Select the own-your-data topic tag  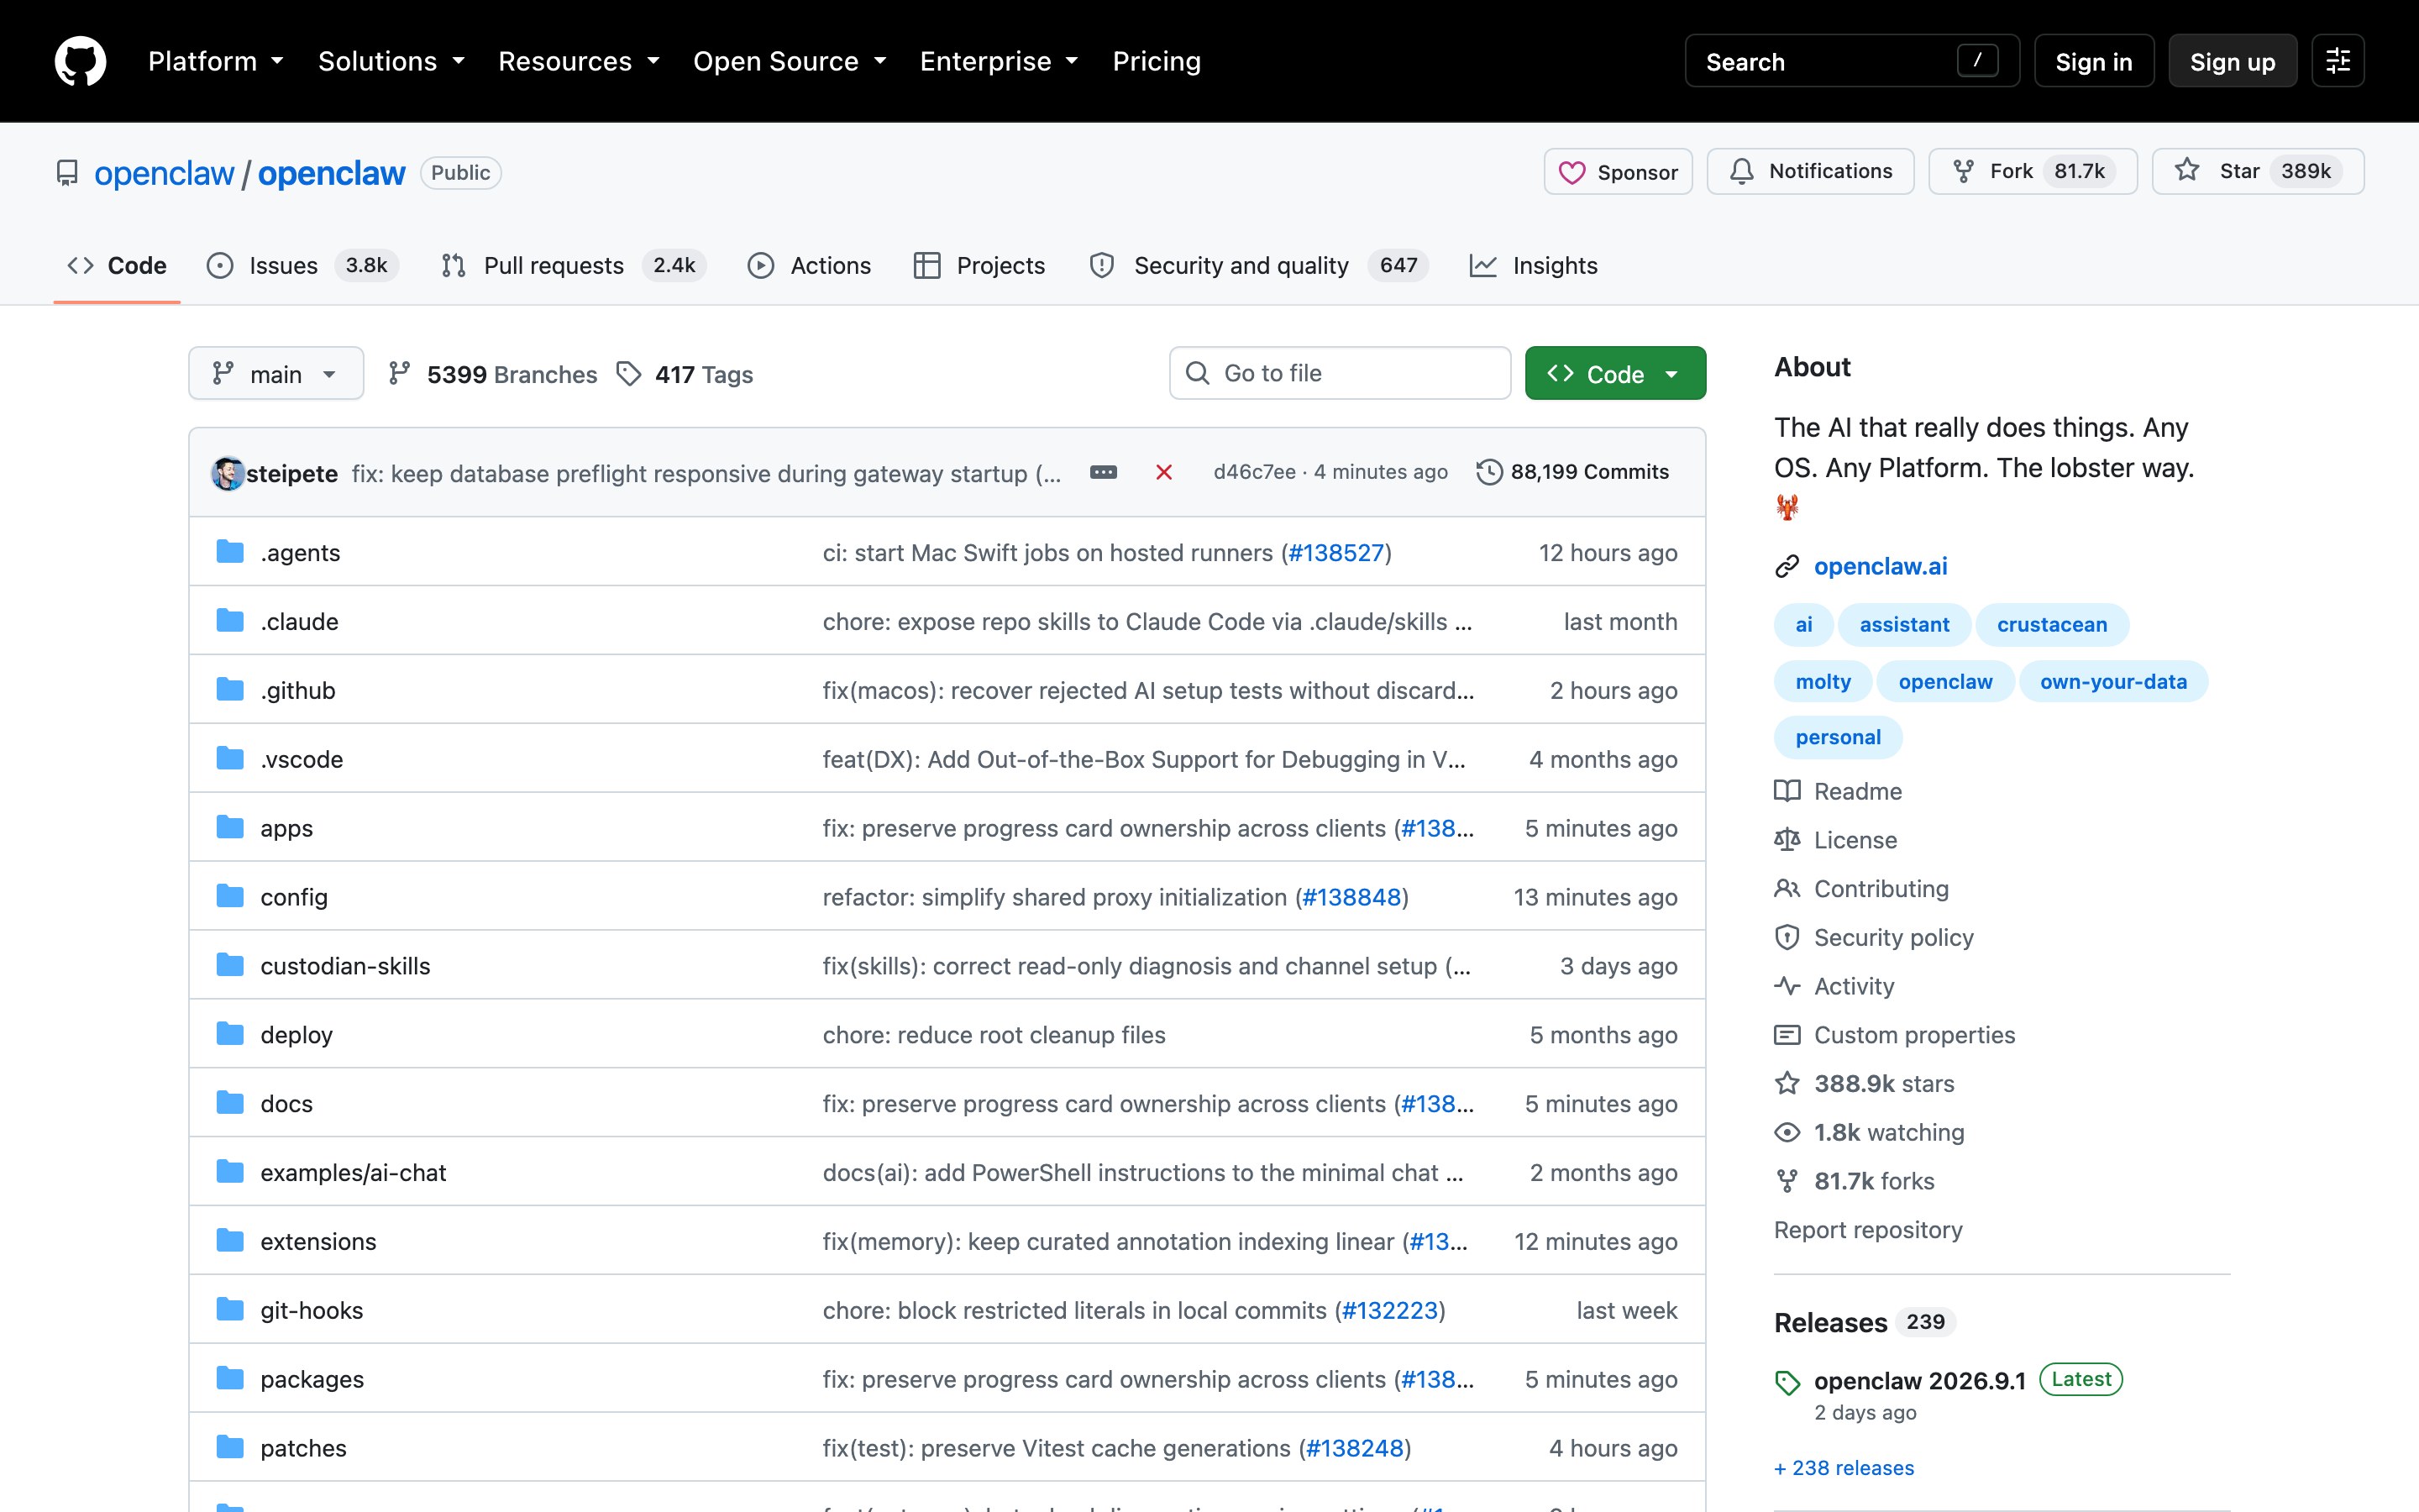[x=2112, y=681]
